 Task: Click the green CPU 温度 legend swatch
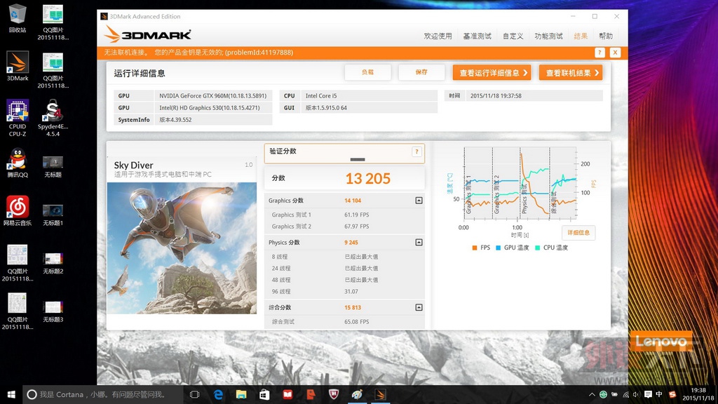tap(538, 248)
